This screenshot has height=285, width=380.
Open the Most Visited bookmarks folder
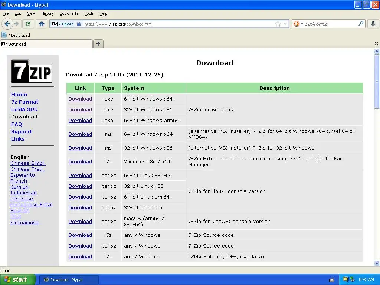[16, 35]
